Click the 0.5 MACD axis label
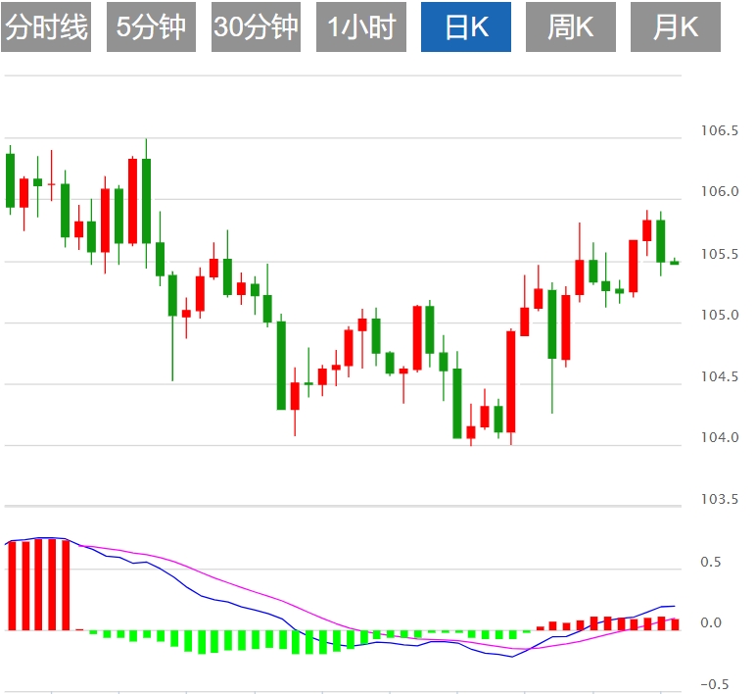The image size is (756, 694). [711, 562]
